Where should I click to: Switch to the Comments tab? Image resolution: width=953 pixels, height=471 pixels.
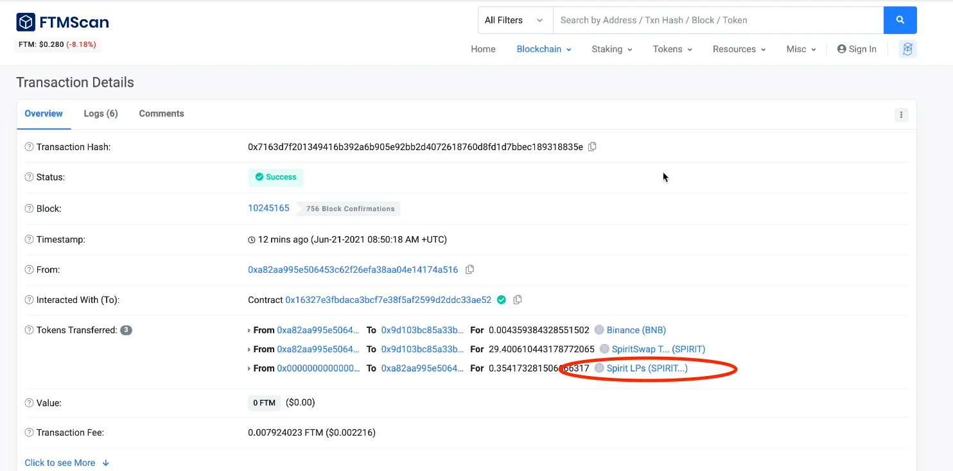pyautogui.click(x=161, y=114)
